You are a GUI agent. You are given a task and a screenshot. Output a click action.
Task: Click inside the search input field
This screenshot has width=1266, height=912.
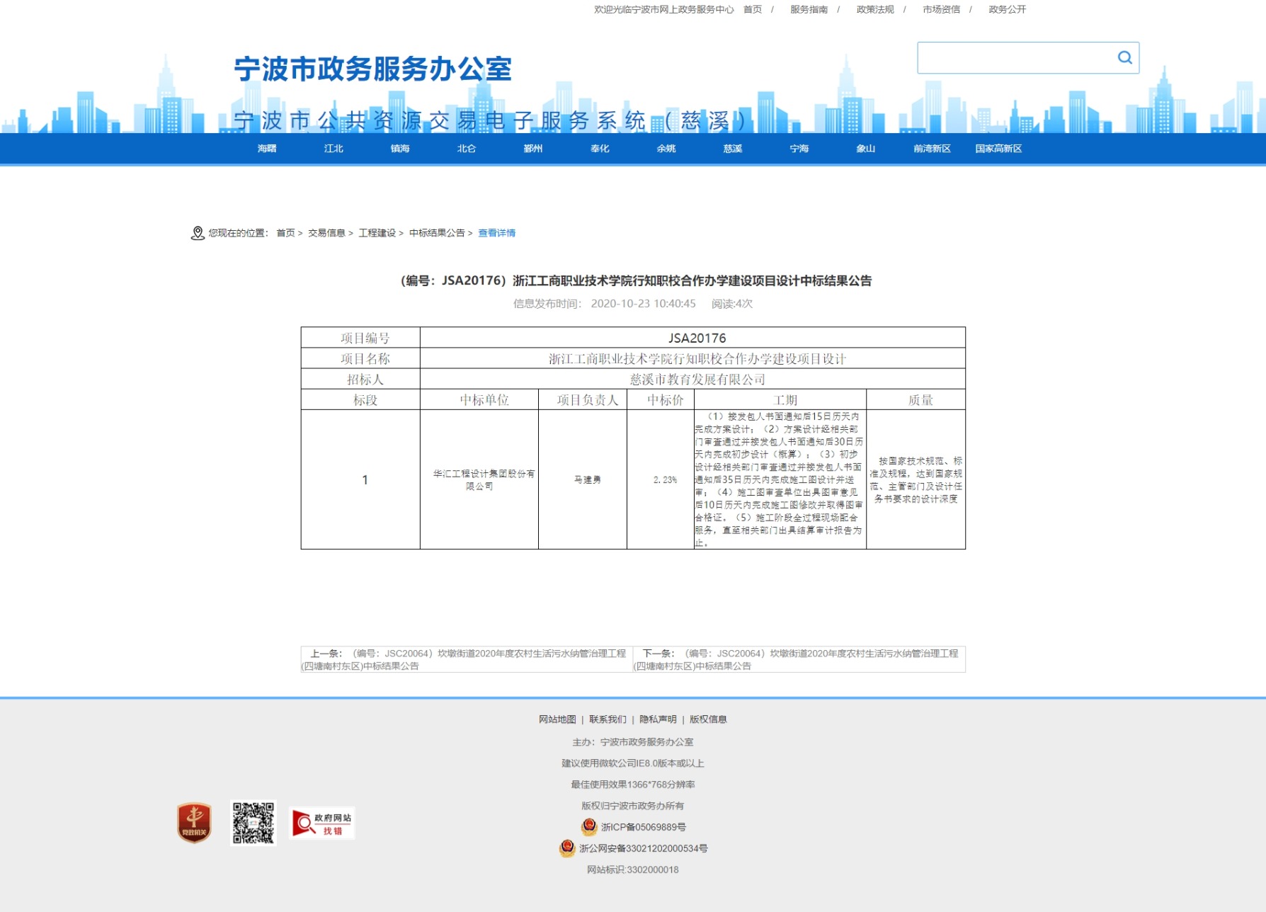coord(1014,58)
